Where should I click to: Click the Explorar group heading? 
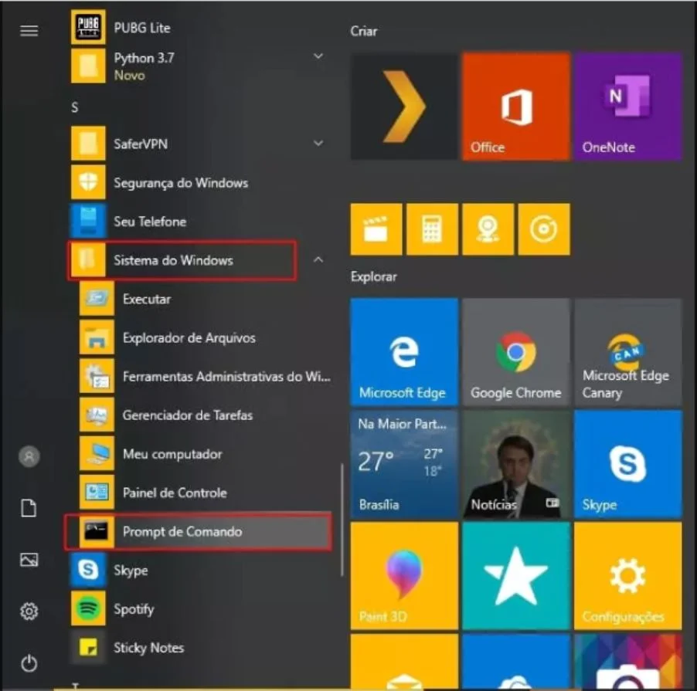373,276
